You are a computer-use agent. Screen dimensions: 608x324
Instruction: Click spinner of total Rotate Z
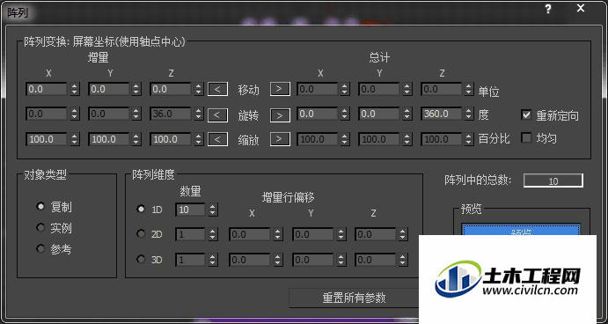coord(469,114)
